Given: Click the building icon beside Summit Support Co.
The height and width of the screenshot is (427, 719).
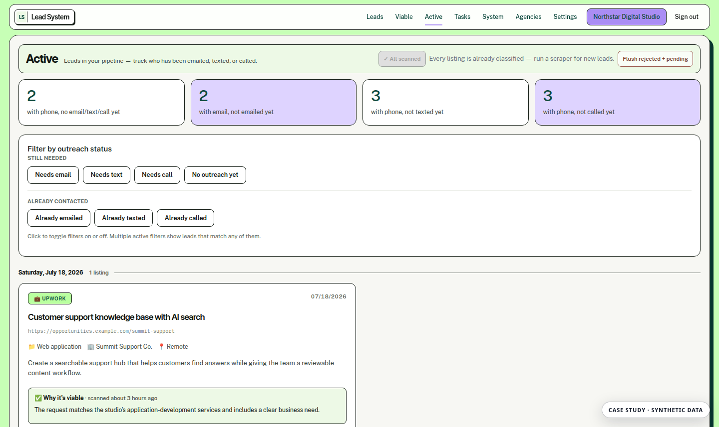Looking at the screenshot, I should pyautogui.click(x=90, y=347).
